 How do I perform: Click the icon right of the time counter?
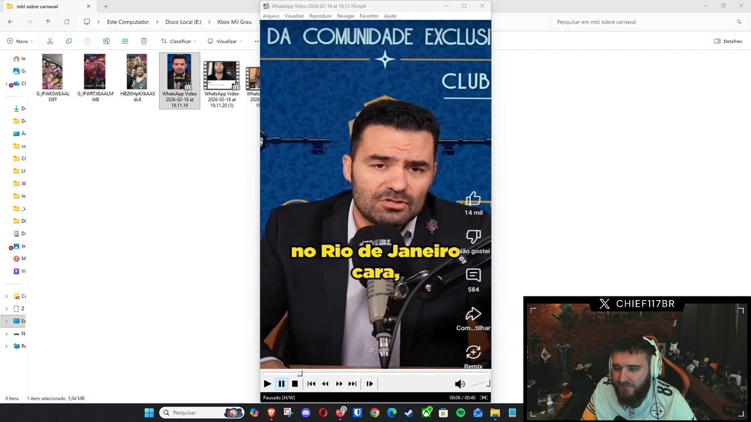pyautogui.click(x=484, y=398)
